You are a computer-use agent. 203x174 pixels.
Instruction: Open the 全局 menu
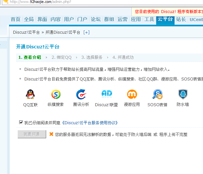pyautogui.click(x=29, y=19)
